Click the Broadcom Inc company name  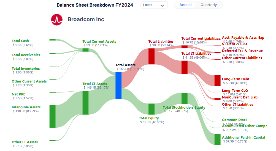tap(86, 19)
